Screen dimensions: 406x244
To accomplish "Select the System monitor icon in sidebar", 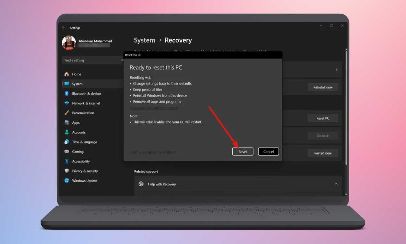I will point(67,84).
